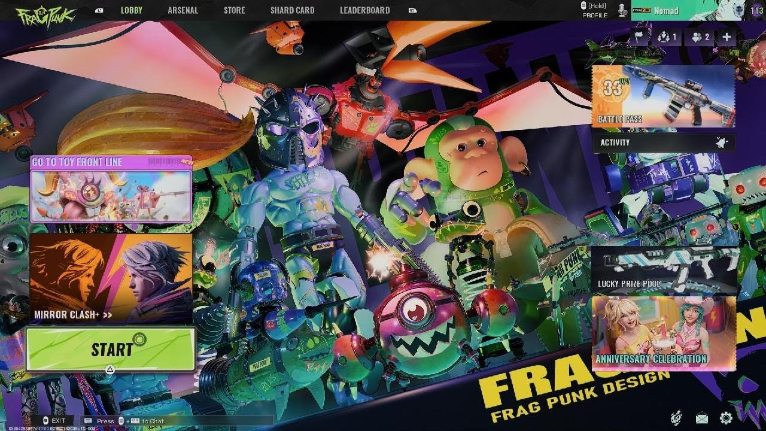Switch to the Lobby tab
This screenshot has width=766, height=431.
click(132, 10)
